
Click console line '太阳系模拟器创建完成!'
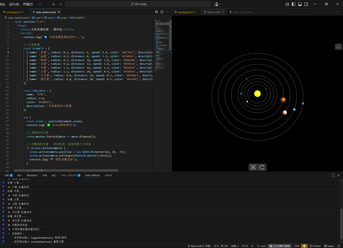[x=26, y=229]
